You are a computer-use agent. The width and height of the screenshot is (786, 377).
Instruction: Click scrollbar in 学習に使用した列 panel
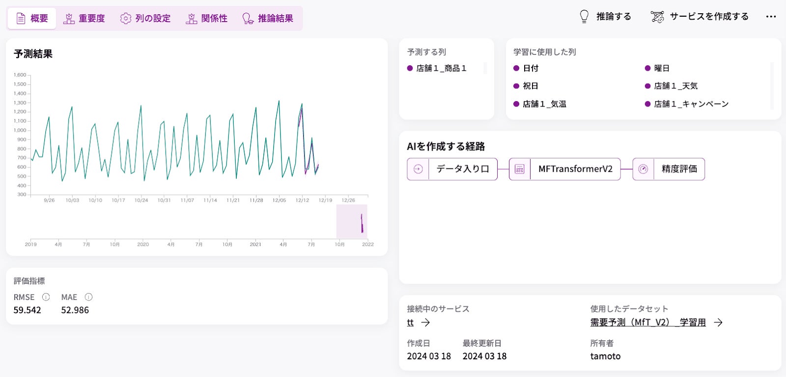[772, 85]
